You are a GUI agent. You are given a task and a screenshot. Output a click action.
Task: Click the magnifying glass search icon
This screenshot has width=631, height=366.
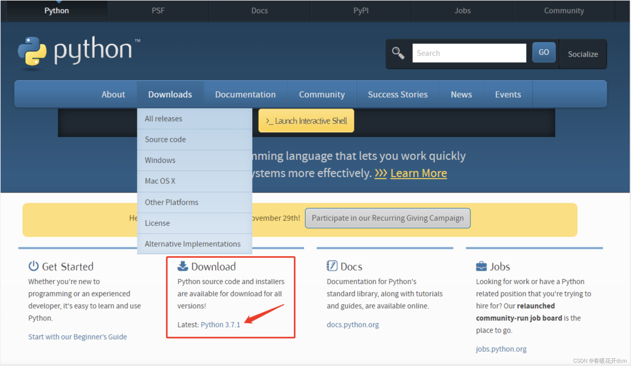point(398,53)
